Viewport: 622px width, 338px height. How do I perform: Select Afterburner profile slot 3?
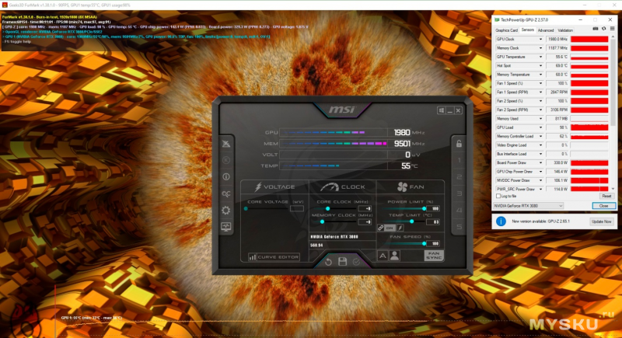click(459, 193)
